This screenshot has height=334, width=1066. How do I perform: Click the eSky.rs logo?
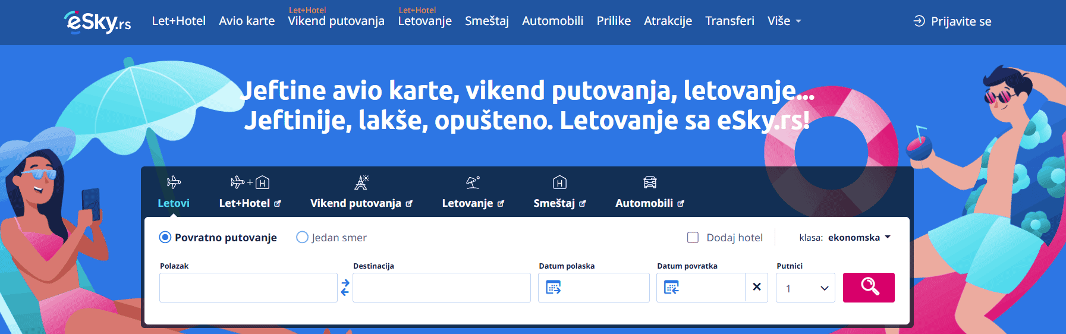98,22
